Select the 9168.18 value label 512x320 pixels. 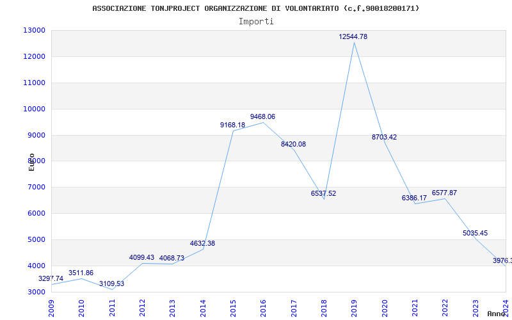(232, 125)
